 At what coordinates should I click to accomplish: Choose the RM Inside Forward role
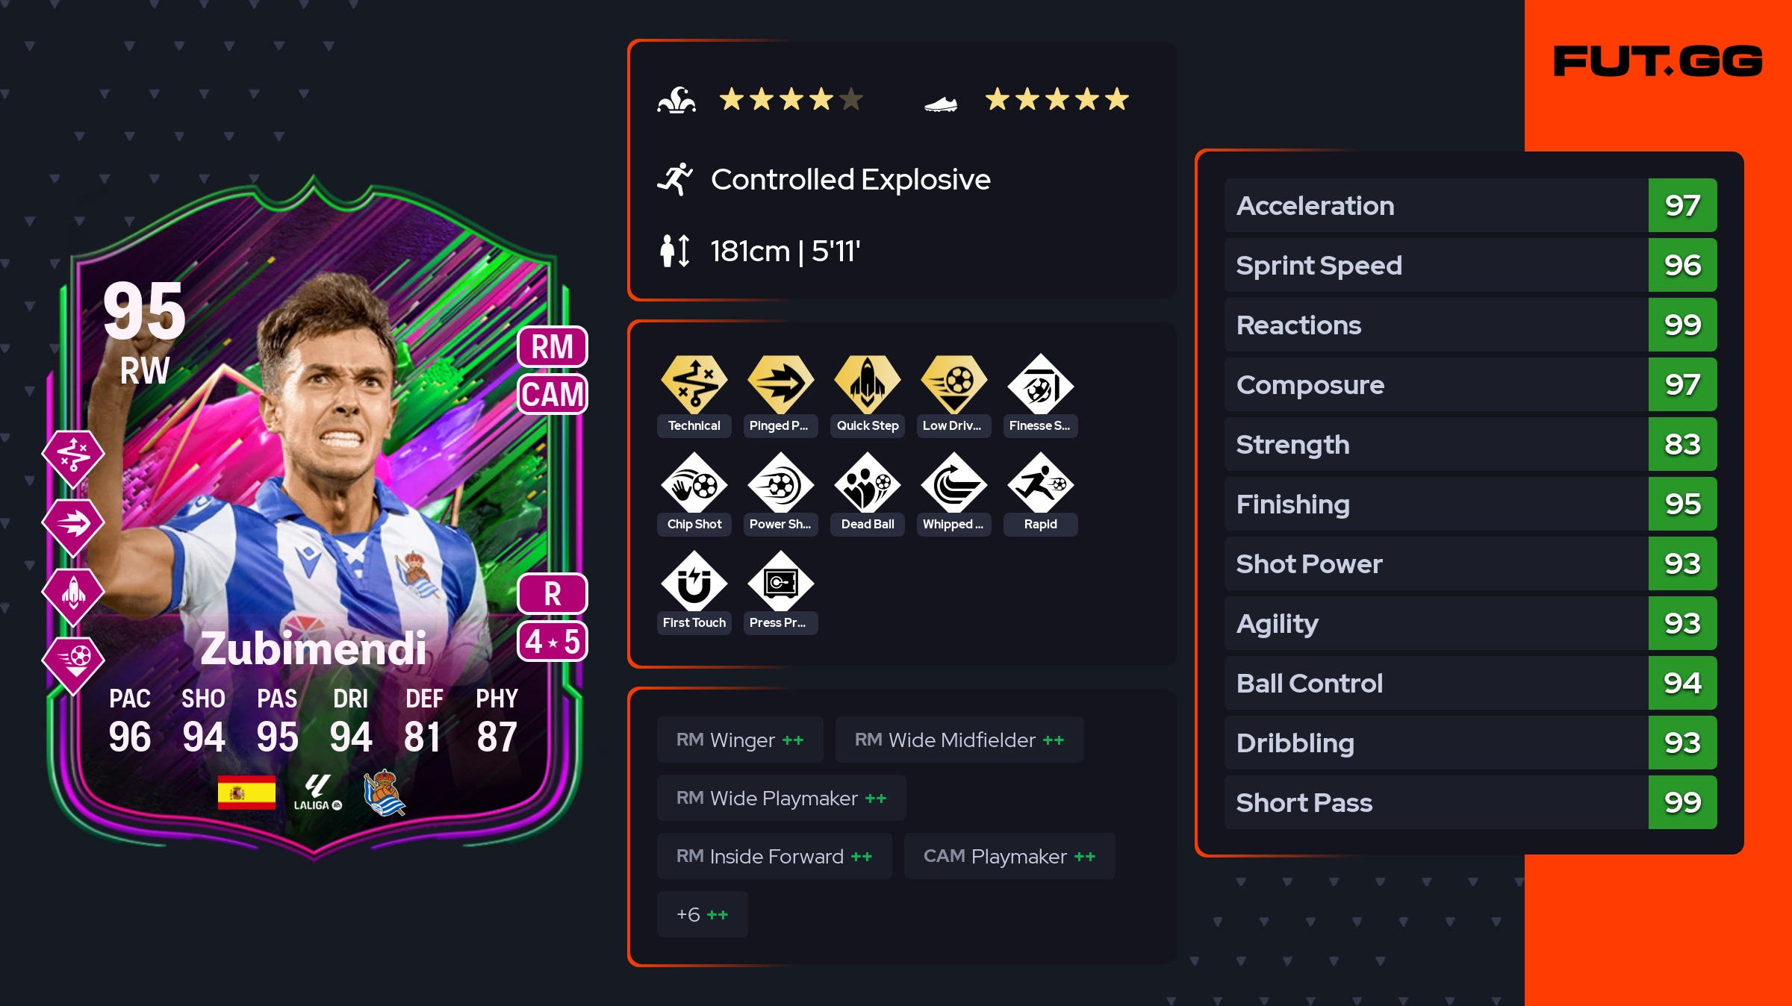tap(774, 856)
